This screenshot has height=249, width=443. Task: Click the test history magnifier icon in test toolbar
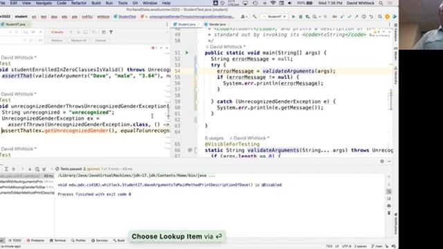37,169
